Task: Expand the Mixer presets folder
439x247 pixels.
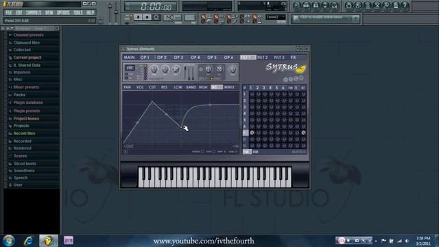Action: point(26,87)
